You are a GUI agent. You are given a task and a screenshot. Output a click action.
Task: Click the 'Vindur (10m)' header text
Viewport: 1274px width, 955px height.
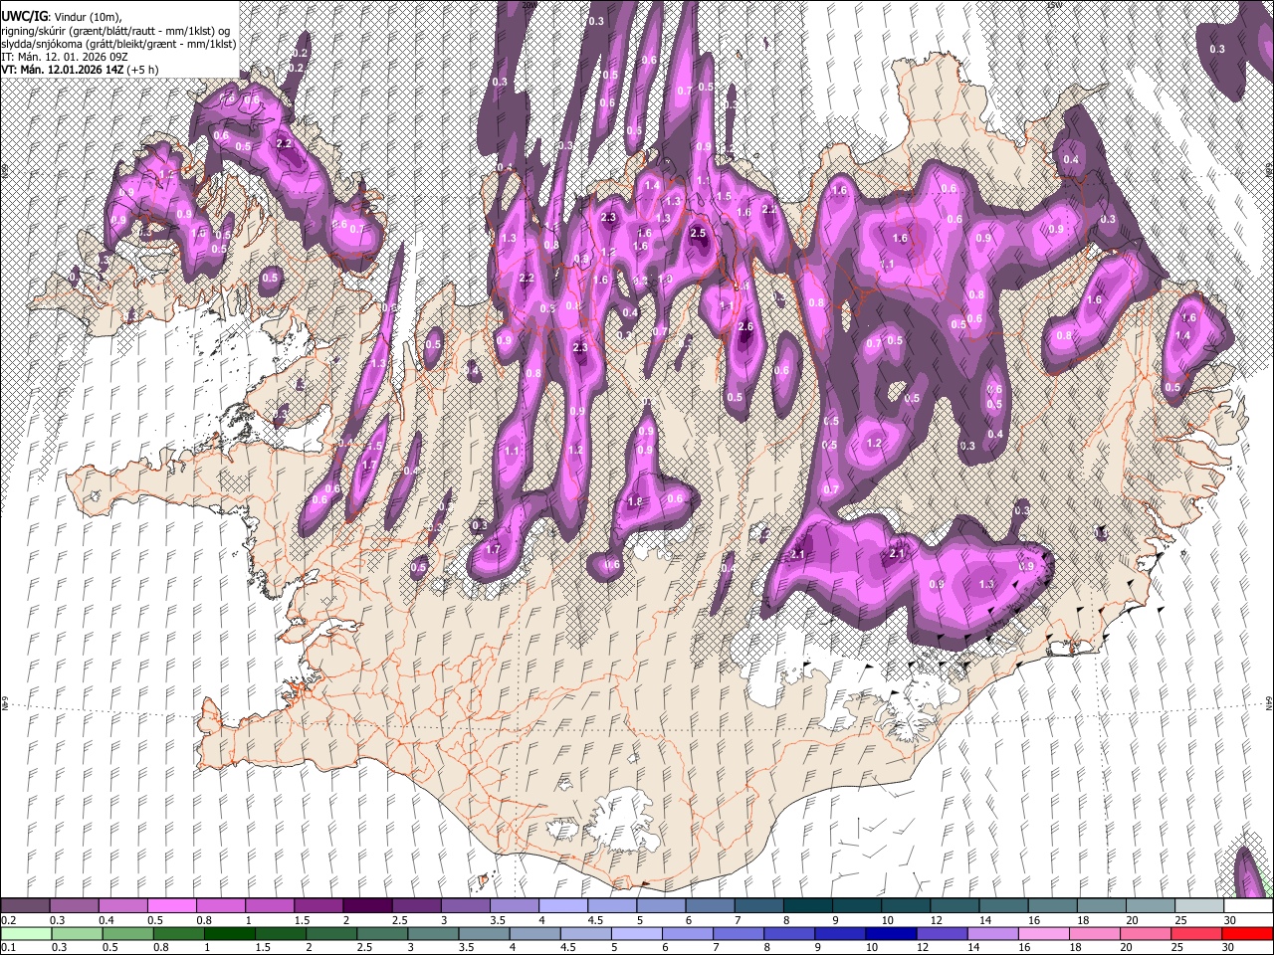click(87, 17)
